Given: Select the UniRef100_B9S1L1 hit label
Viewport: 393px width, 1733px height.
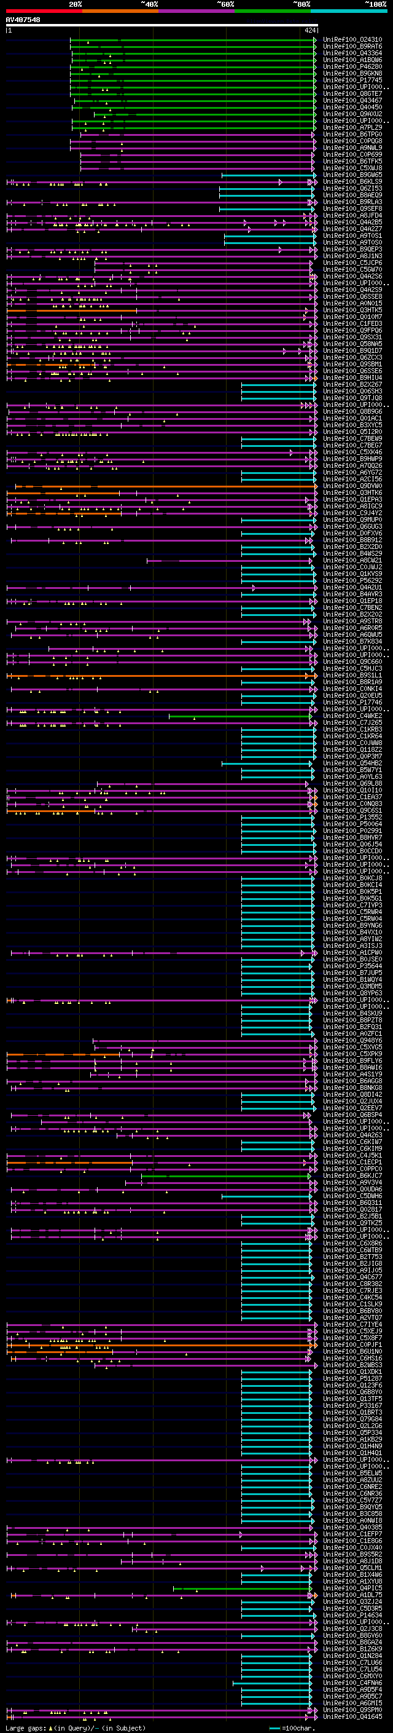Looking at the screenshot, I should click(352, 676).
